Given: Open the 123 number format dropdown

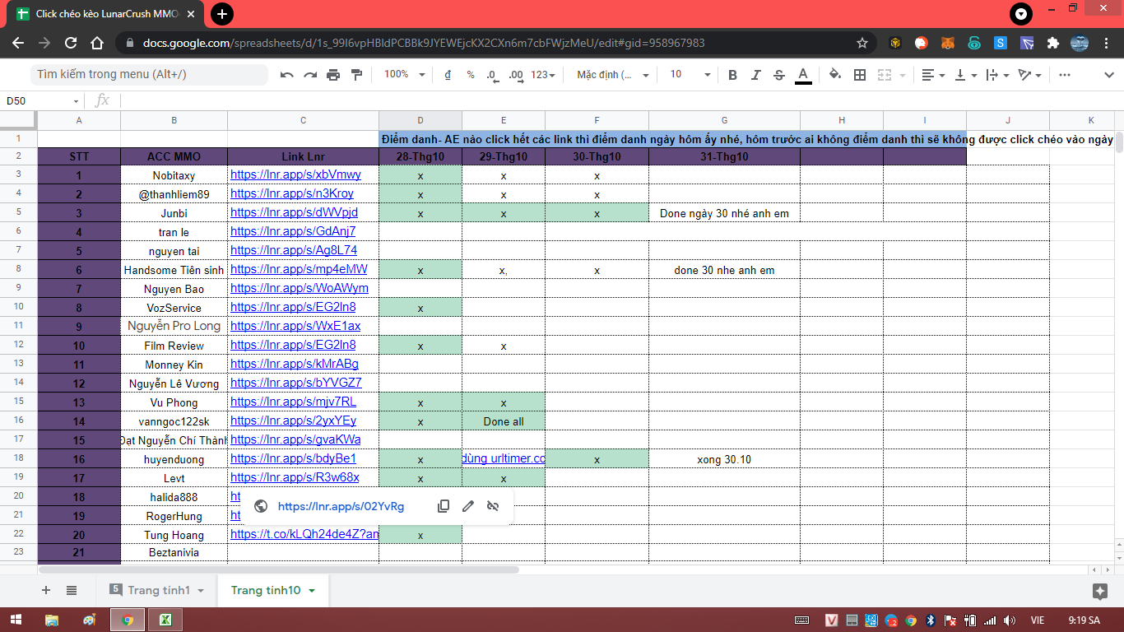Looking at the screenshot, I should point(542,75).
